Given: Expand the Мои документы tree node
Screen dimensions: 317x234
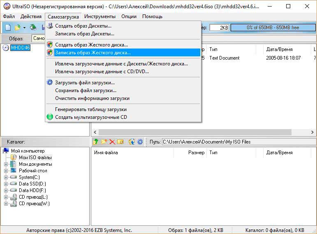Looking at the screenshot, I should click(x=6, y=164).
